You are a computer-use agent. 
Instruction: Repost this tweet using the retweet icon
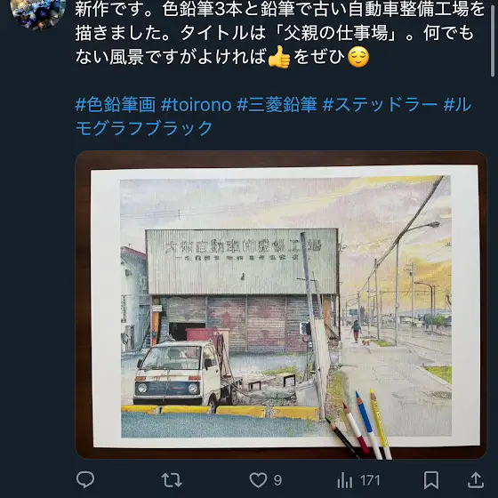(172, 480)
